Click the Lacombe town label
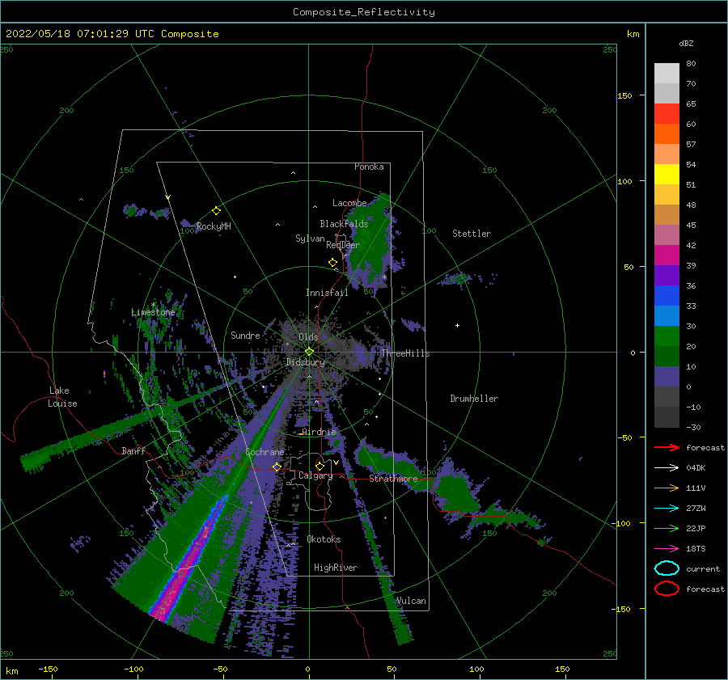Screen dimensions: 728x680 click(x=349, y=203)
